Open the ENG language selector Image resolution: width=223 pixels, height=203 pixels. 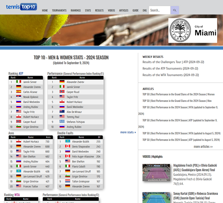point(145,11)
